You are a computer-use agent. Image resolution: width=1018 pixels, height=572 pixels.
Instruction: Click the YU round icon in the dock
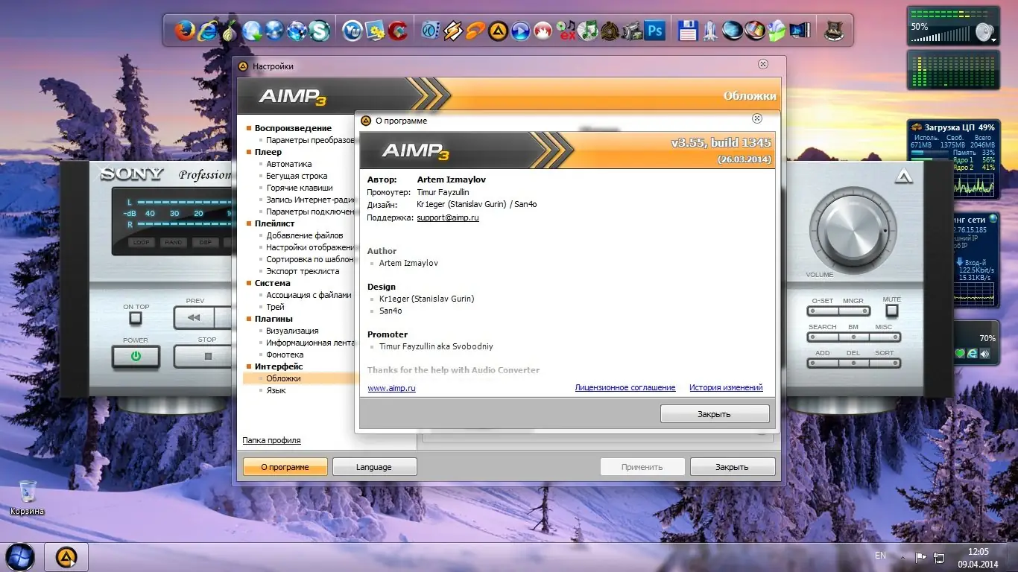pos(352,31)
